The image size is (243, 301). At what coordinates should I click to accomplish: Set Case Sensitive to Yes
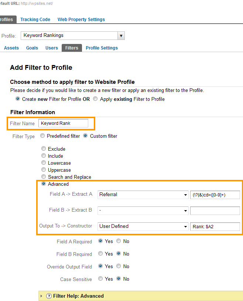(x=100, y=279)
